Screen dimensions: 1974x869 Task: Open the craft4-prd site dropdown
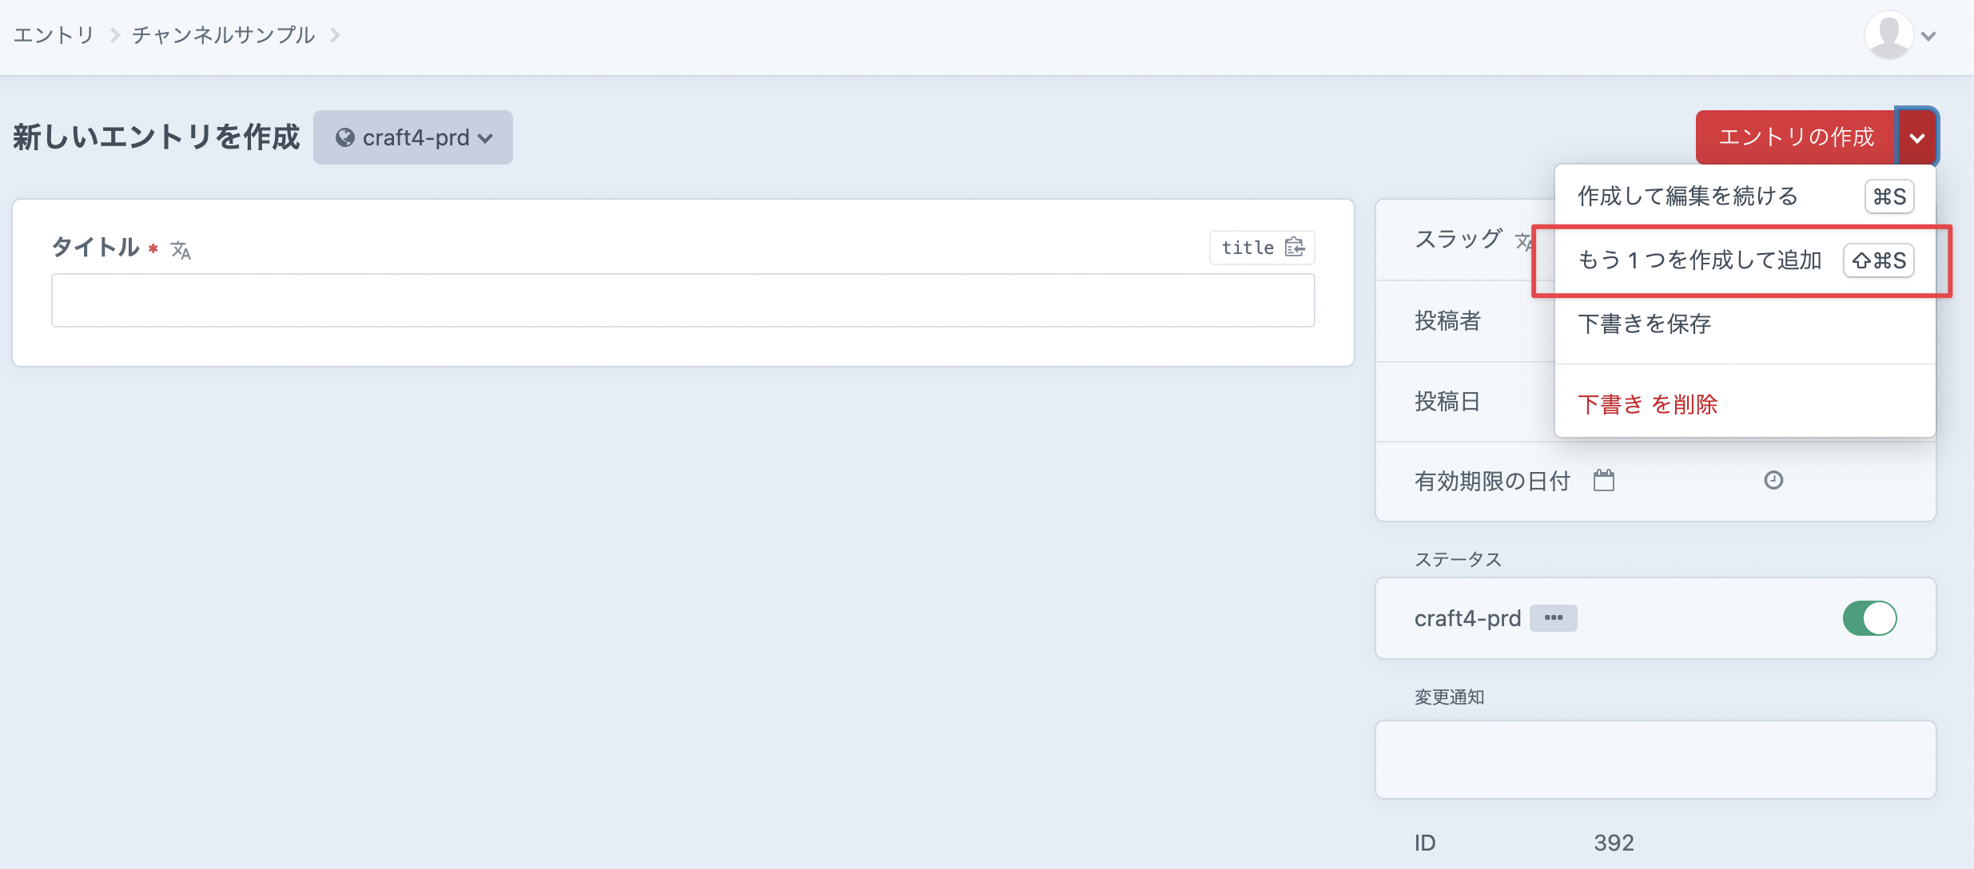413,138
